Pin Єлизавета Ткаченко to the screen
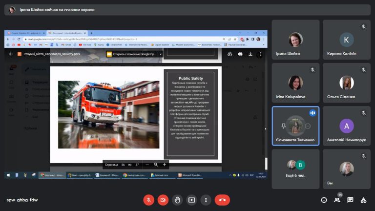The height and width of the screenshot is (211, 375). pos(283,126)
